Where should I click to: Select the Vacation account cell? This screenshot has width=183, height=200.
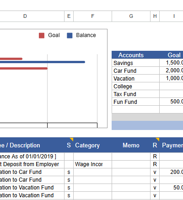135,78
